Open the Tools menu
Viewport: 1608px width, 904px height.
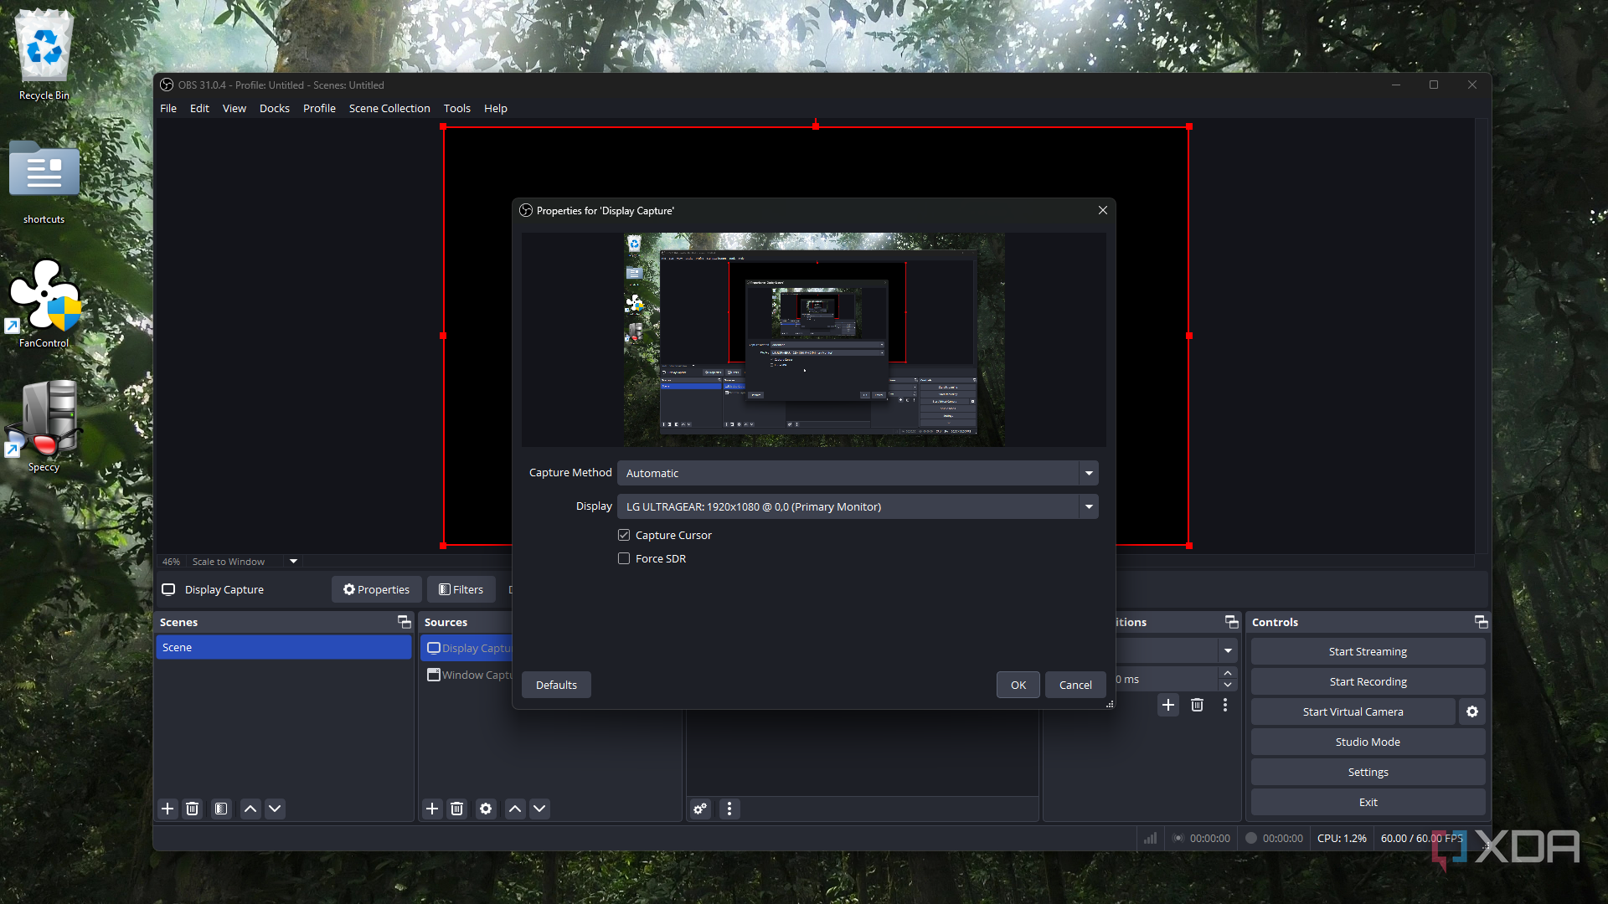point(456,108)
